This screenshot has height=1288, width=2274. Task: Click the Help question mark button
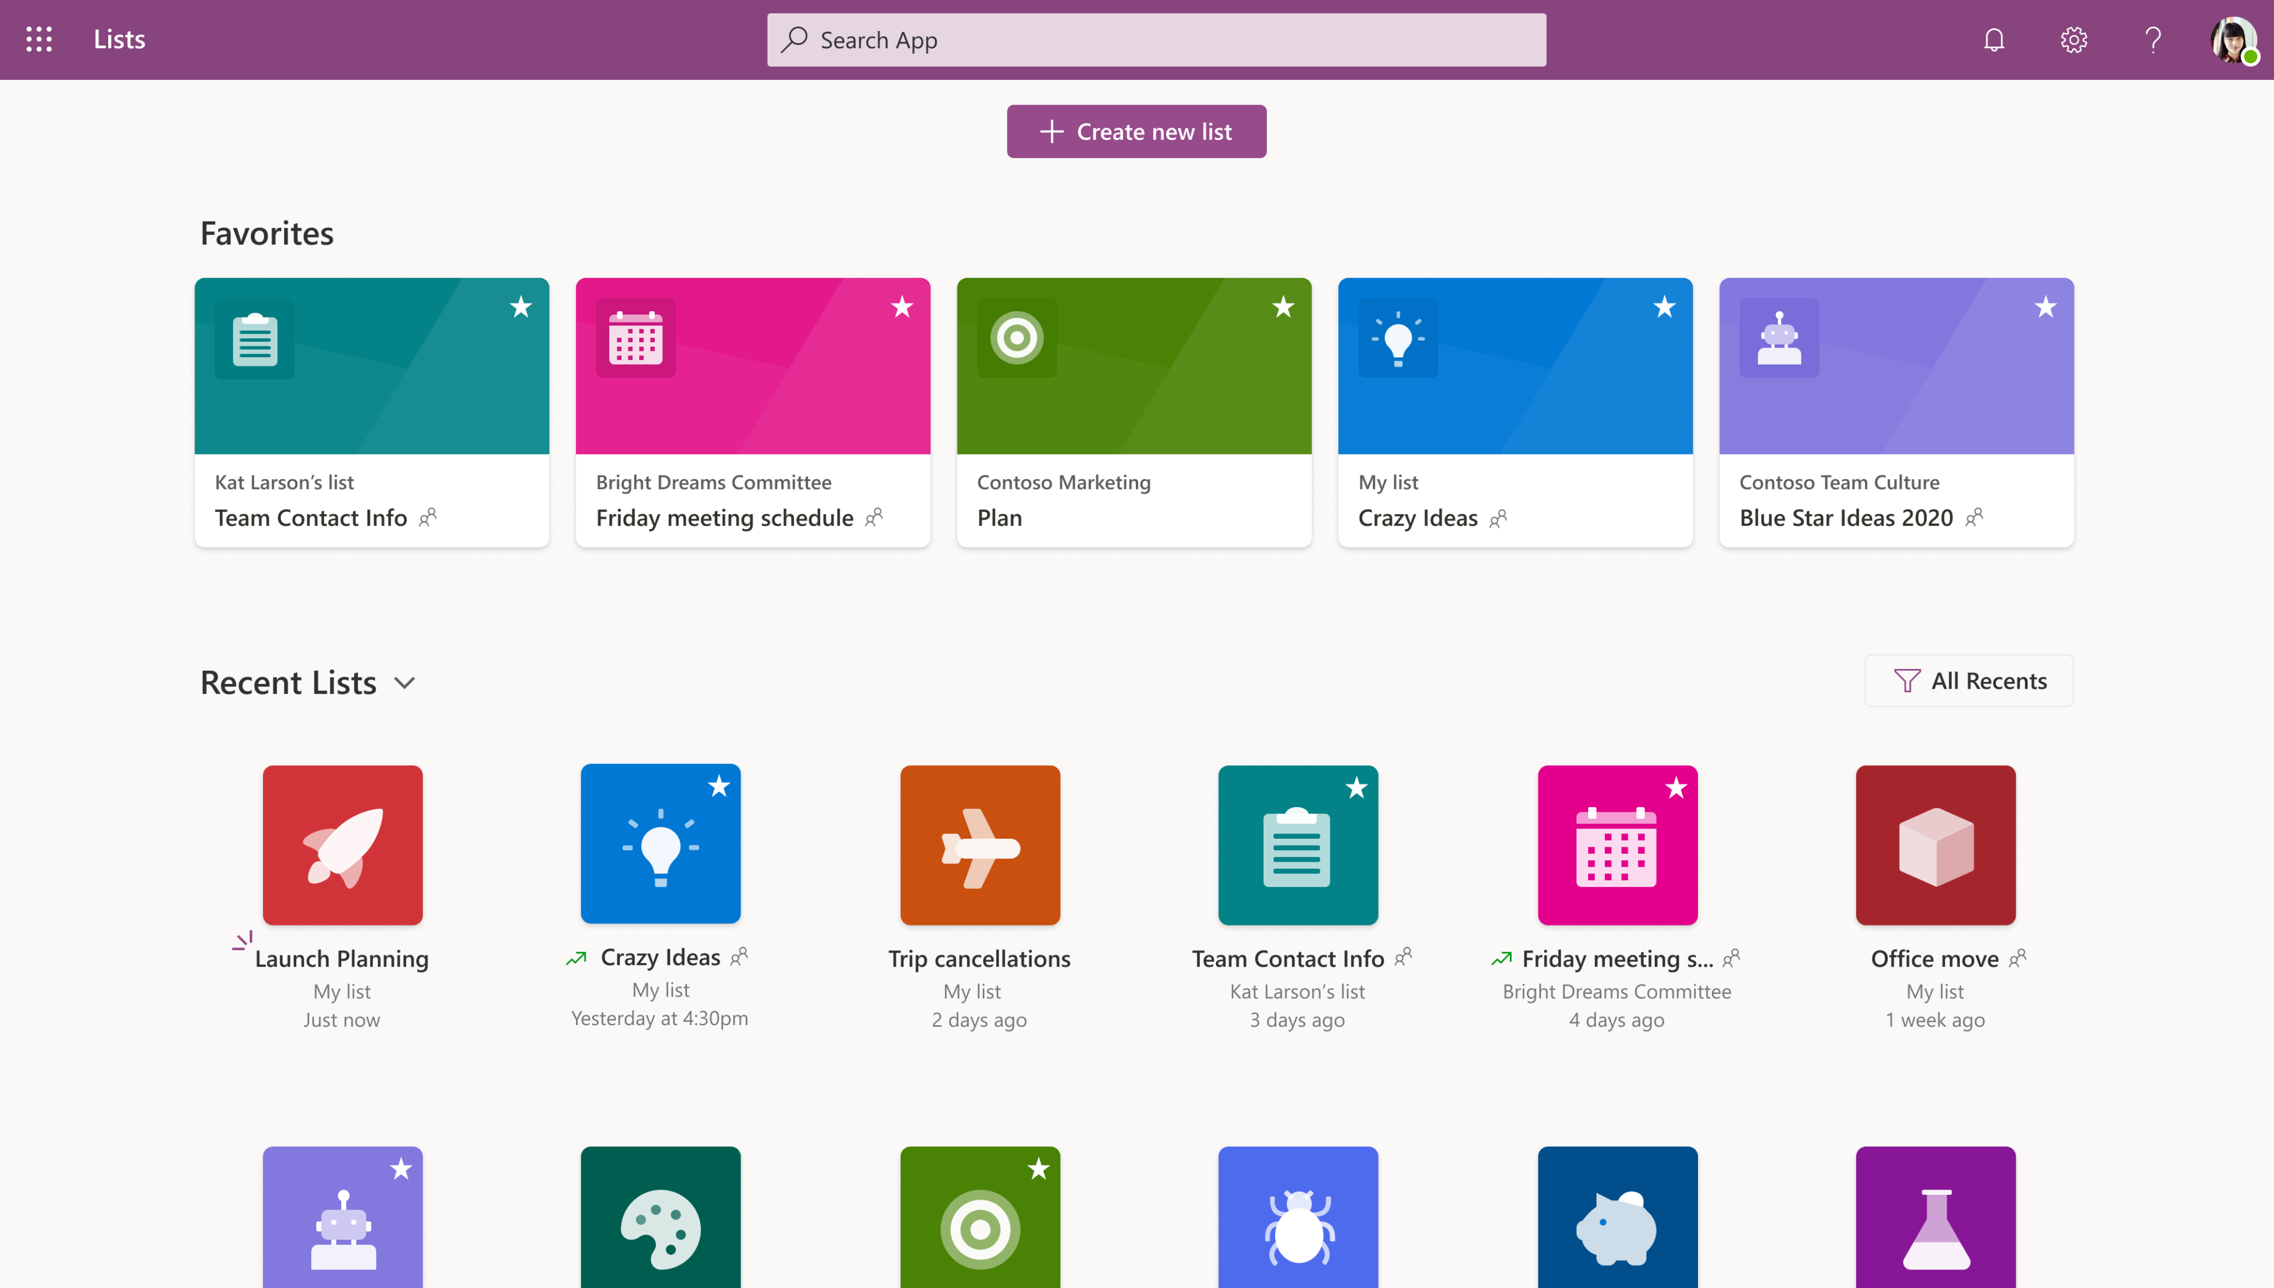(2154, 39)
